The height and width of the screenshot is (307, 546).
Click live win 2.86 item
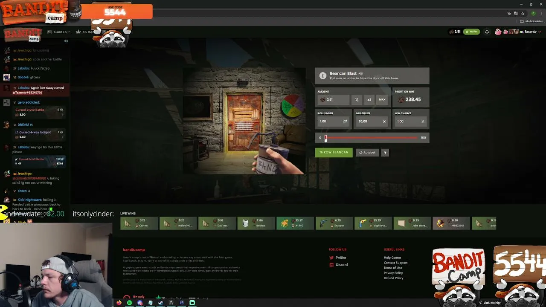coord(256,223)
